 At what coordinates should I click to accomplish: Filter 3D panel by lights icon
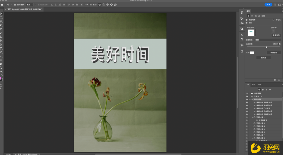(270, 89)
